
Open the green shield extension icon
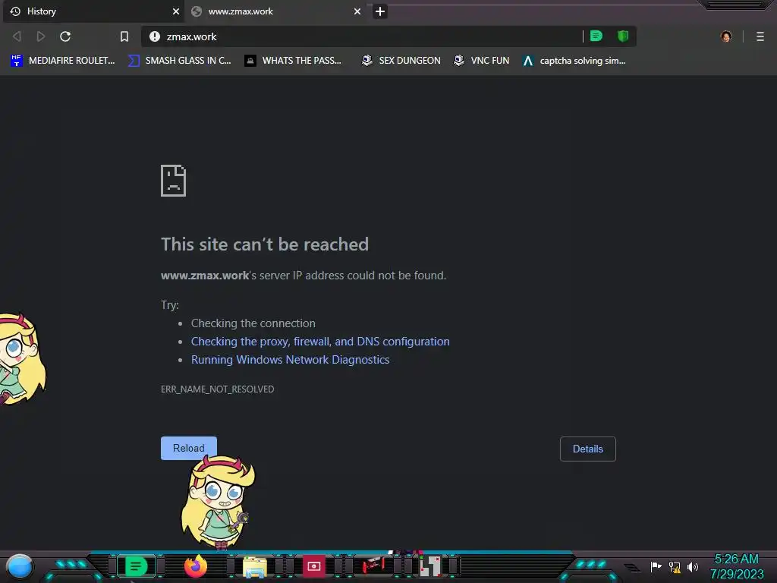click(623, 36)
